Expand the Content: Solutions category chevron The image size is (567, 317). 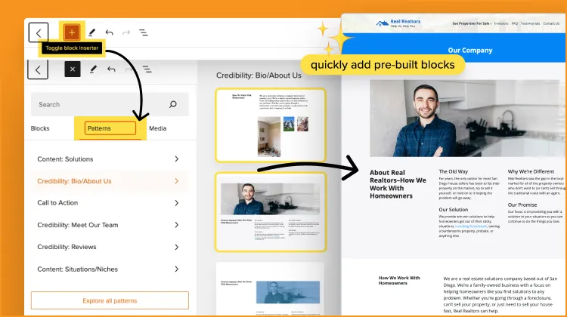coord(176,159)
